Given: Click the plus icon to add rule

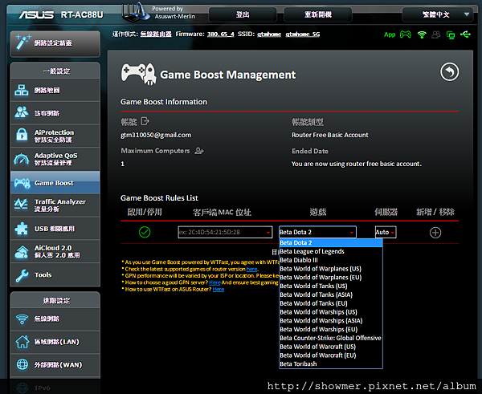Looking at the screenshot, I should point(435,233).
